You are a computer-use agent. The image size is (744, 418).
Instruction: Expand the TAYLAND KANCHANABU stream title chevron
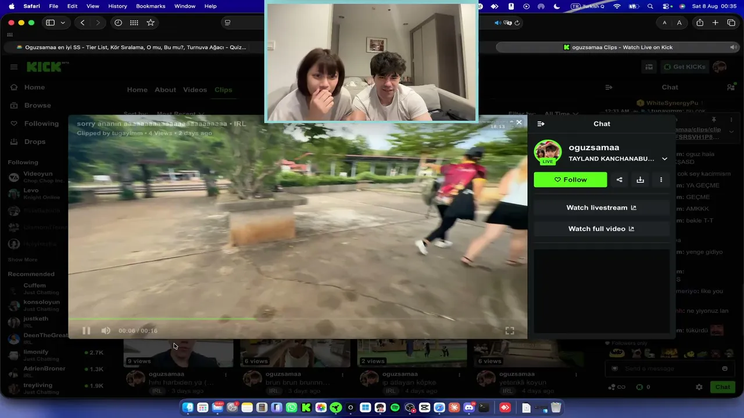(664, 158)
